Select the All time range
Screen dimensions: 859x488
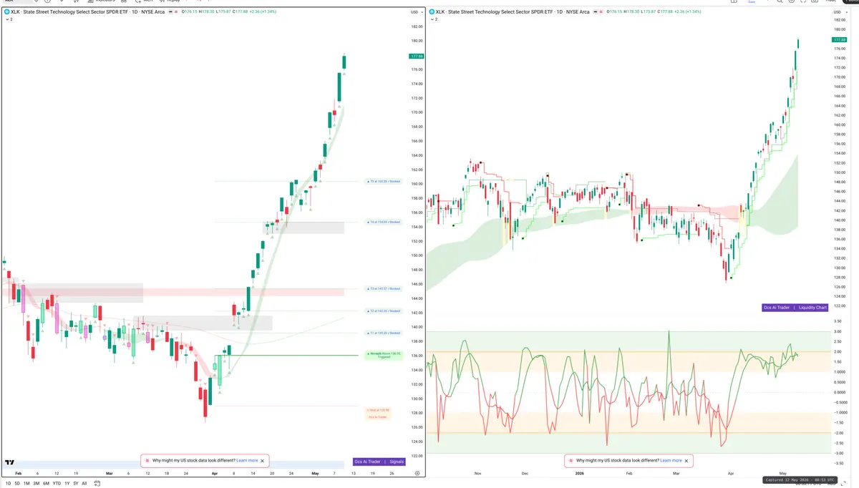point(84,484)
